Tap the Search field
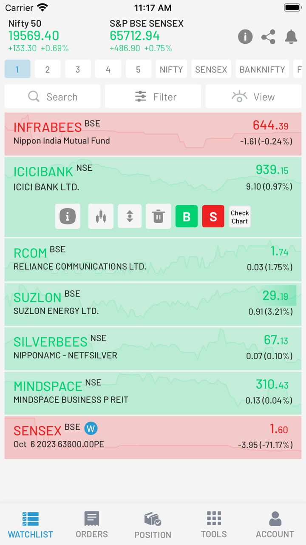The image size is (306, 545). pos(53,97)
